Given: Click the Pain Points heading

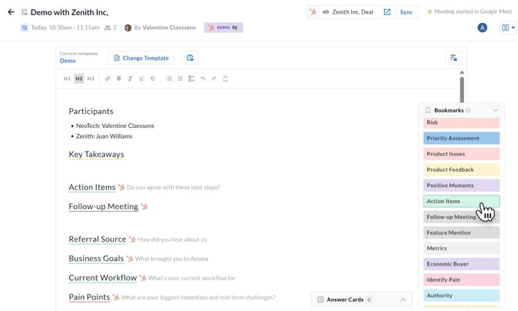Looking at the screenshot, I should click(89, 297).
